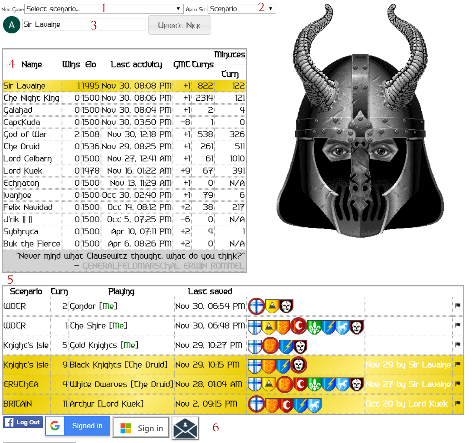Click the green A avatar circle
Image resolution: width=472 pixels, height=443 pixels.
coord(11,25)
